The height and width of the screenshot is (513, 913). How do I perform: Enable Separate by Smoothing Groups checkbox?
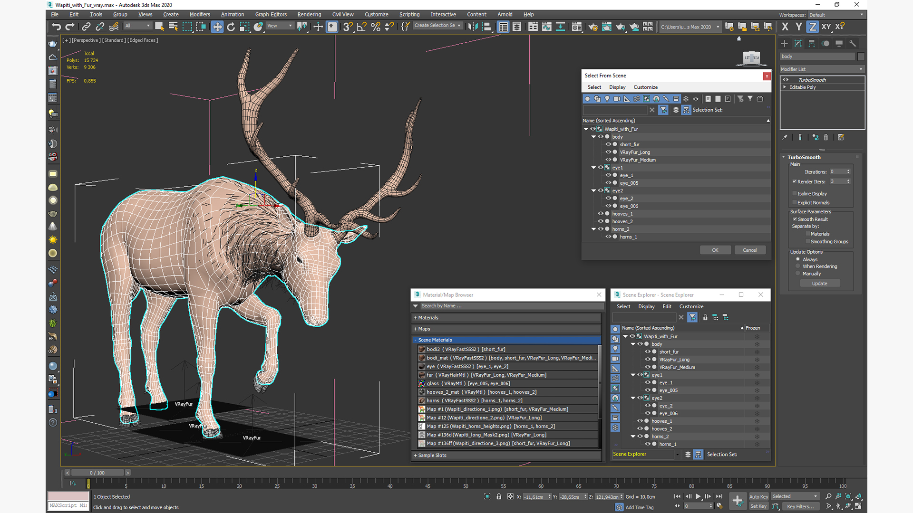point(808,242)
